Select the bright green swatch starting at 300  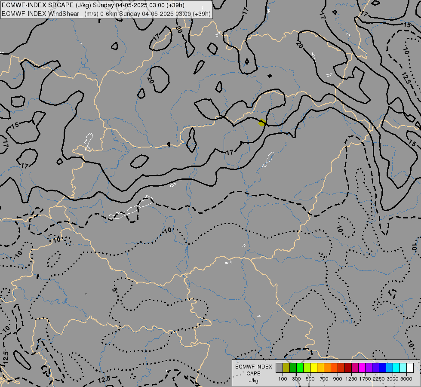click(300, 368)
